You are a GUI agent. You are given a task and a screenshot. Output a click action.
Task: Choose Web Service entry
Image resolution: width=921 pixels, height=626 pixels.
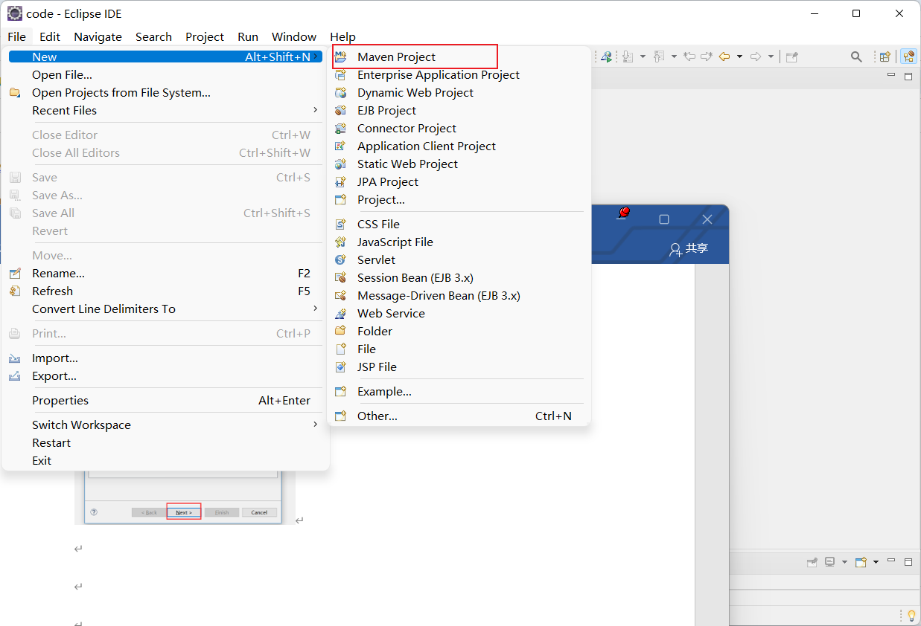click(459, 313)
